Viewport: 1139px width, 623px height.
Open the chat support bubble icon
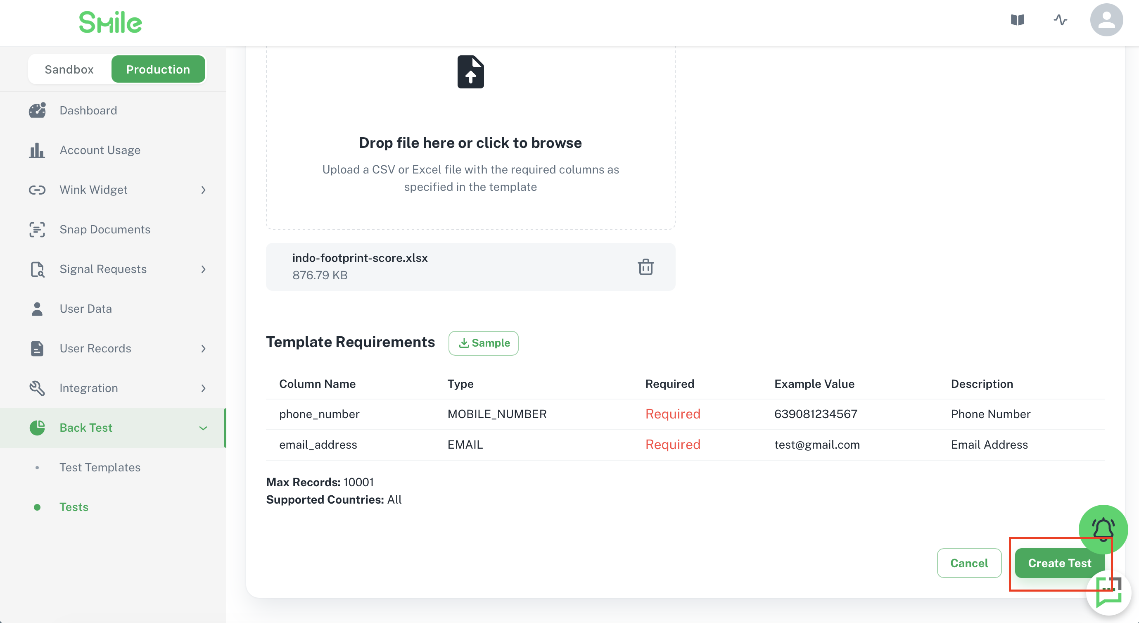point(1108,592)
